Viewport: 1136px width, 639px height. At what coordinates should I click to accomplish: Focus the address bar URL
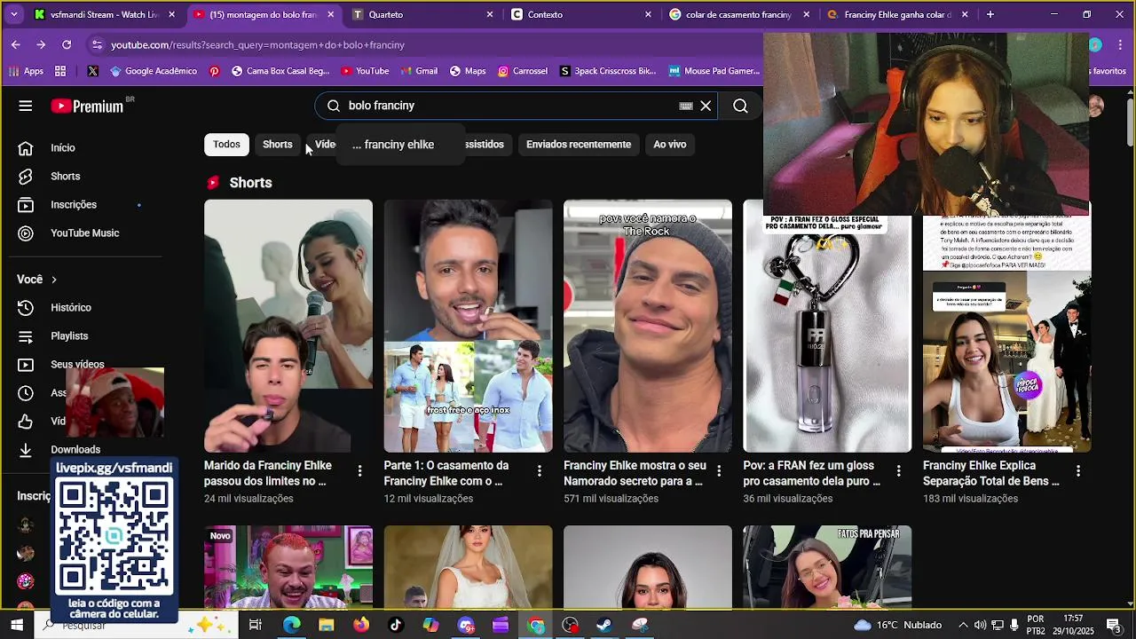257,45
